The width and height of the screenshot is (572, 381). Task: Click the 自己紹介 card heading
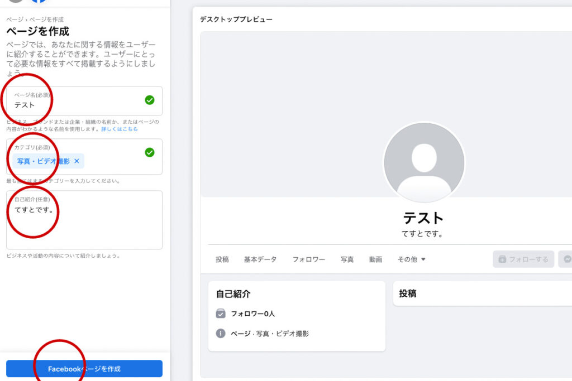233,293
